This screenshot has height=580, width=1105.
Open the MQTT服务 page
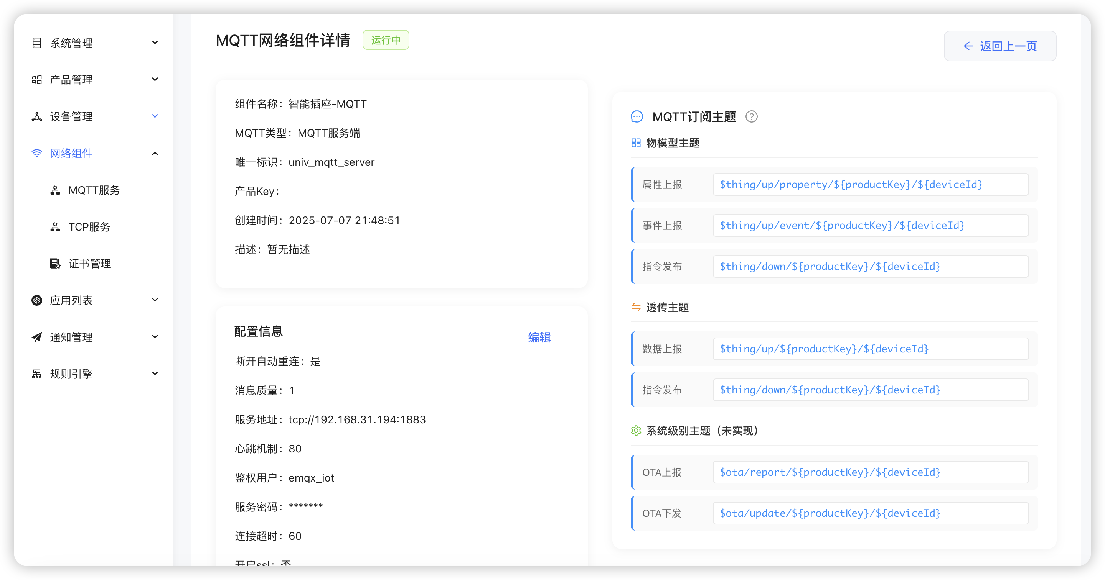(94, 190)
